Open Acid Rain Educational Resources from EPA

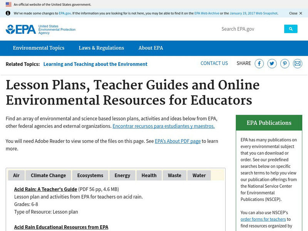tap(61, 227)
